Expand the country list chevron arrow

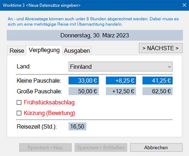pyautogui.click(x=169, y=67)
